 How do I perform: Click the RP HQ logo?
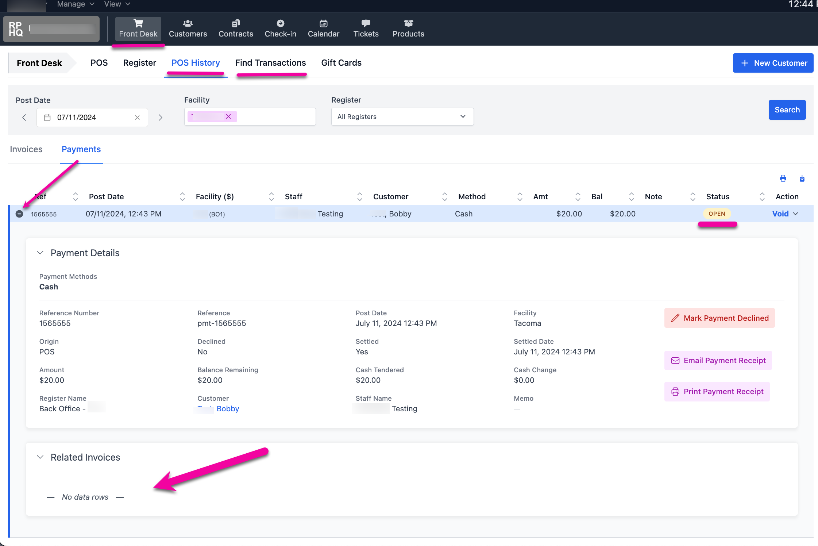click(16, 29)
